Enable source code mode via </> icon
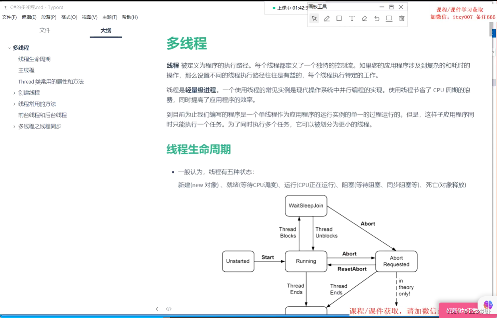The height and width of the screenshot is (318, 497). click(x=169, y=309)
